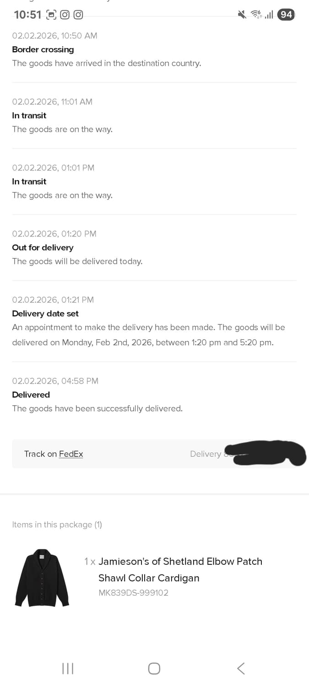
Task: Select the Out for delivery entry
Action: point(43,247)
